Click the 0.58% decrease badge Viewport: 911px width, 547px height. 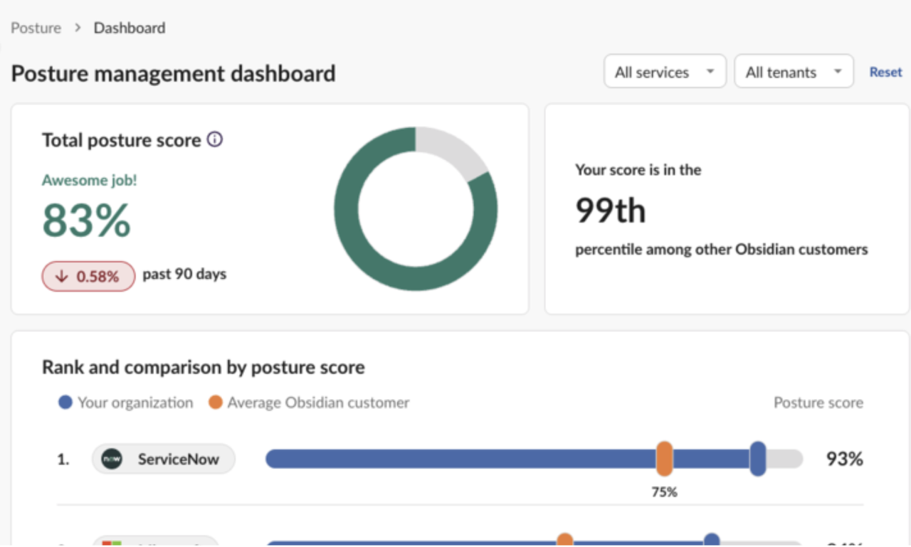click(88, 276)
